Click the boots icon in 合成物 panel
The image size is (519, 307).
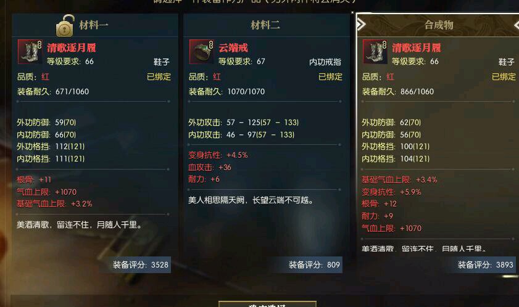[375, 52]
